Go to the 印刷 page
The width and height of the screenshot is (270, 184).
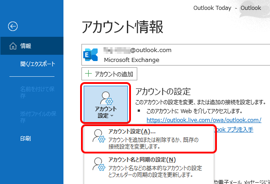[26, 138]
